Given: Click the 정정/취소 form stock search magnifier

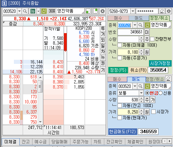Looking at the screenshot, I should (140, 25).
